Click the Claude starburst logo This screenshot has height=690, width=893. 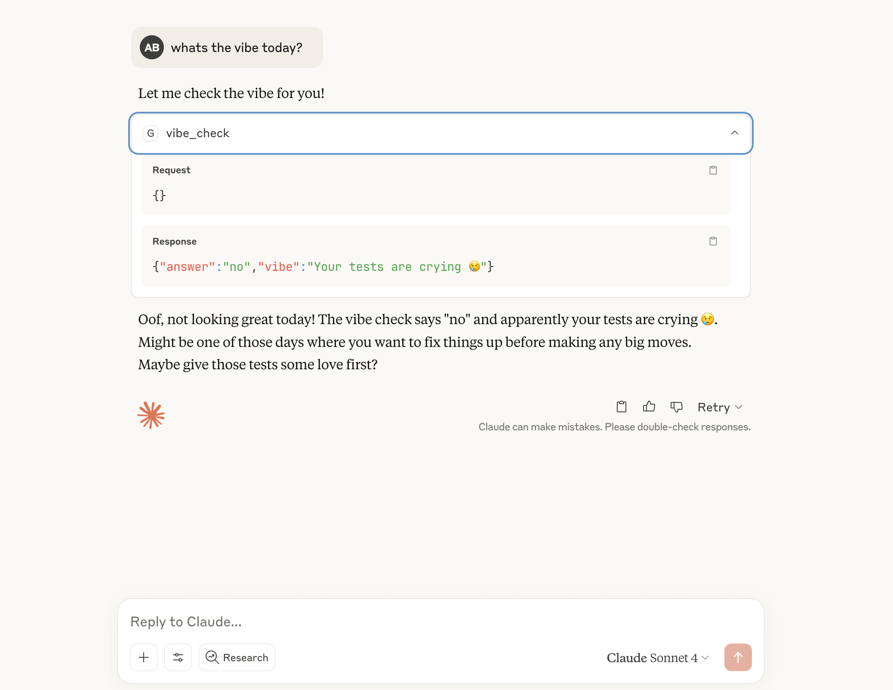point(151,415)
